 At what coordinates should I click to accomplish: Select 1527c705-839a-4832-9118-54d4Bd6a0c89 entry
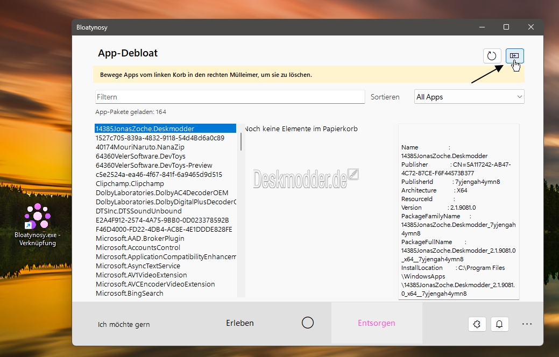165,138
